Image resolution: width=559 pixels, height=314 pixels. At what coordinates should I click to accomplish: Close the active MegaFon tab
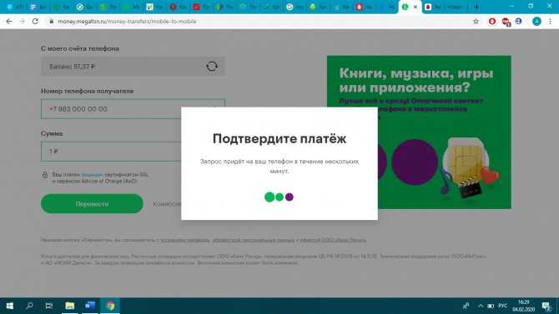tap(415, 7)
